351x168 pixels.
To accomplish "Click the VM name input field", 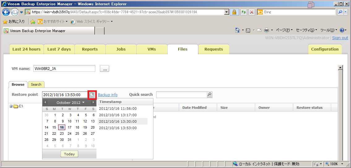I will 64,69.
